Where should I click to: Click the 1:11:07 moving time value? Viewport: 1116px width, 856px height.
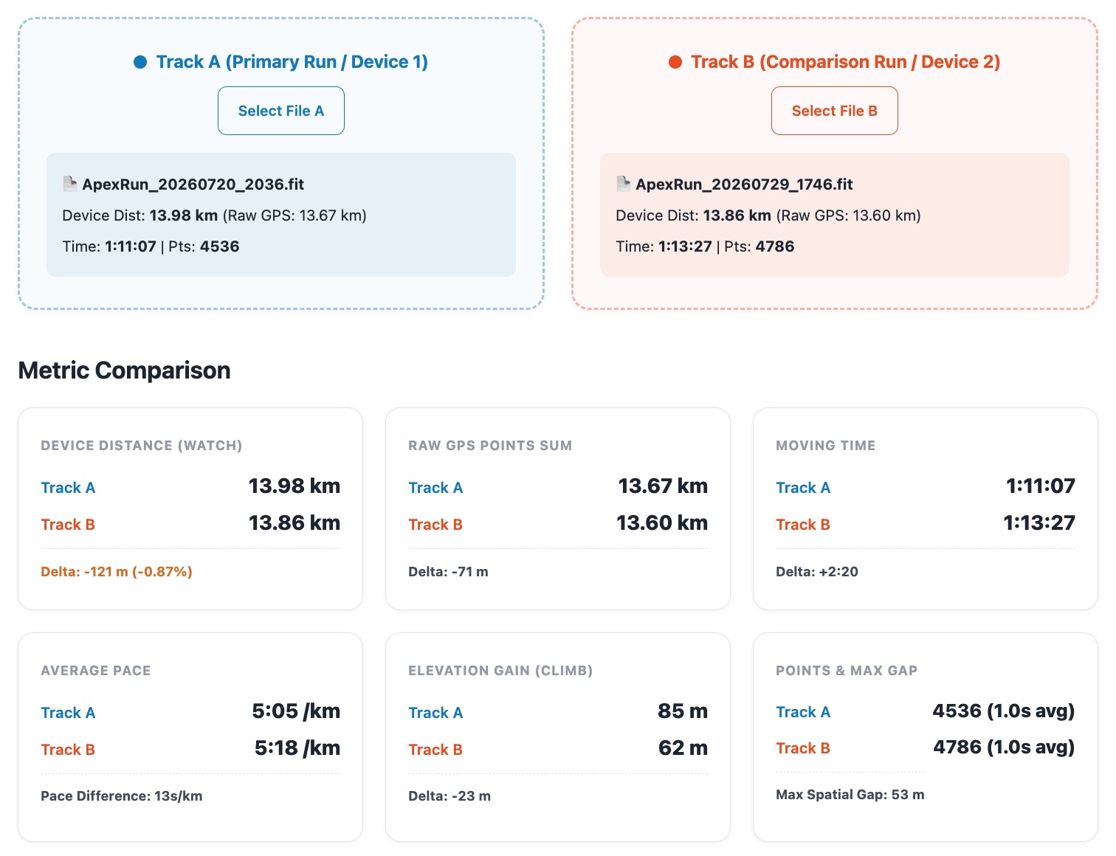click(1040, 486)
